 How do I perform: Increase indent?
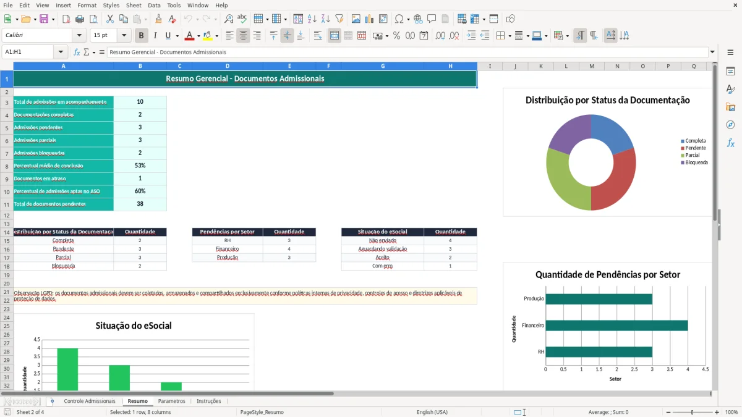(x=471, y=36)
